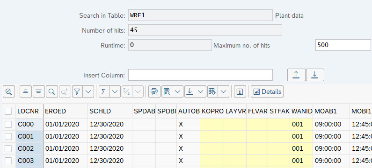
Task: Expand the total options dropdown arrow
Action: 115,91
